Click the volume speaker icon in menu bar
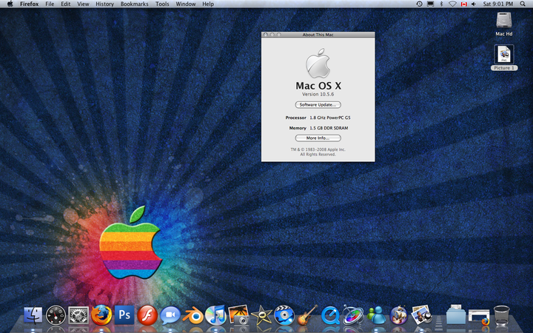533x333 pixels. click(474, 4)
